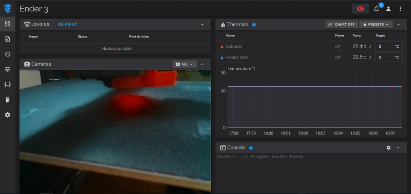Open the PRESETS dropdown
The width and height of the screenshot is (411, 194).
pyautogui.click(x=376, y=24)
